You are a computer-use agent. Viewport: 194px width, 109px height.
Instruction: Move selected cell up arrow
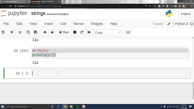tap(45, 32)
